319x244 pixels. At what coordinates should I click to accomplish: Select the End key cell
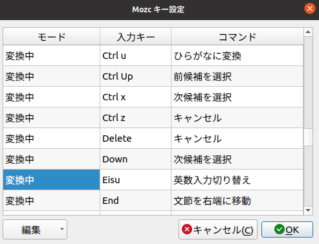click(x=135, y=201)
